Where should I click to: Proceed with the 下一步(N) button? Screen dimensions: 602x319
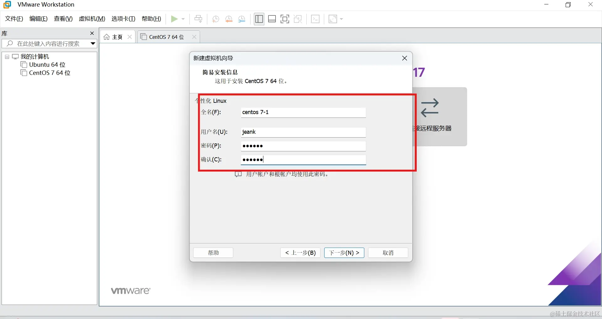[344, 253]
